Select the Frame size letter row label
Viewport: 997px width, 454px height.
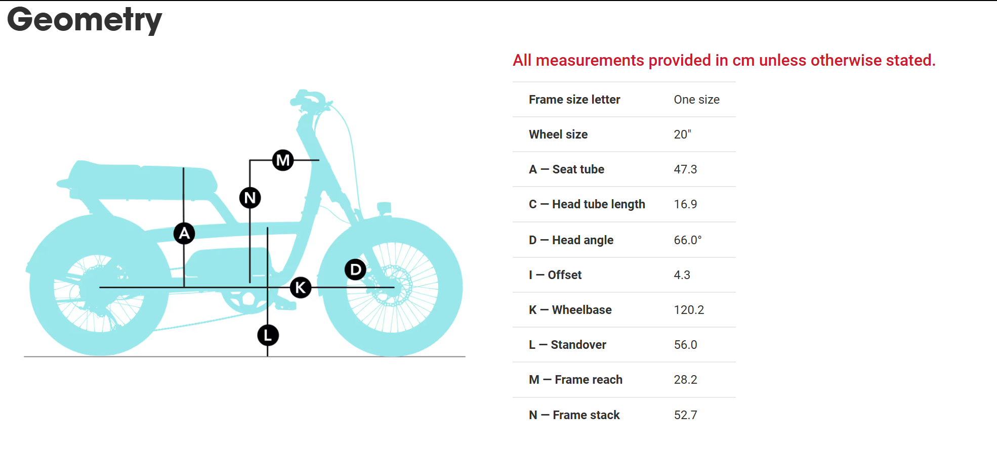pyautogui.click(x=574, y=100)
